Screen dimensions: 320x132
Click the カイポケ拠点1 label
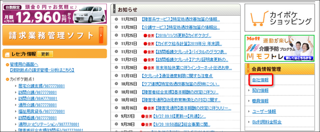pyautogui.click(x=23, y=79)
